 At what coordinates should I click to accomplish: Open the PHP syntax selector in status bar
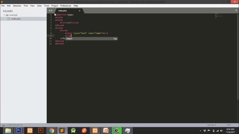pos(229,125)
